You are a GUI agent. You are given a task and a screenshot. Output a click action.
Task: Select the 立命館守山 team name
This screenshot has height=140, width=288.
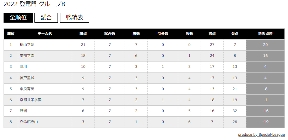(29, 122)
